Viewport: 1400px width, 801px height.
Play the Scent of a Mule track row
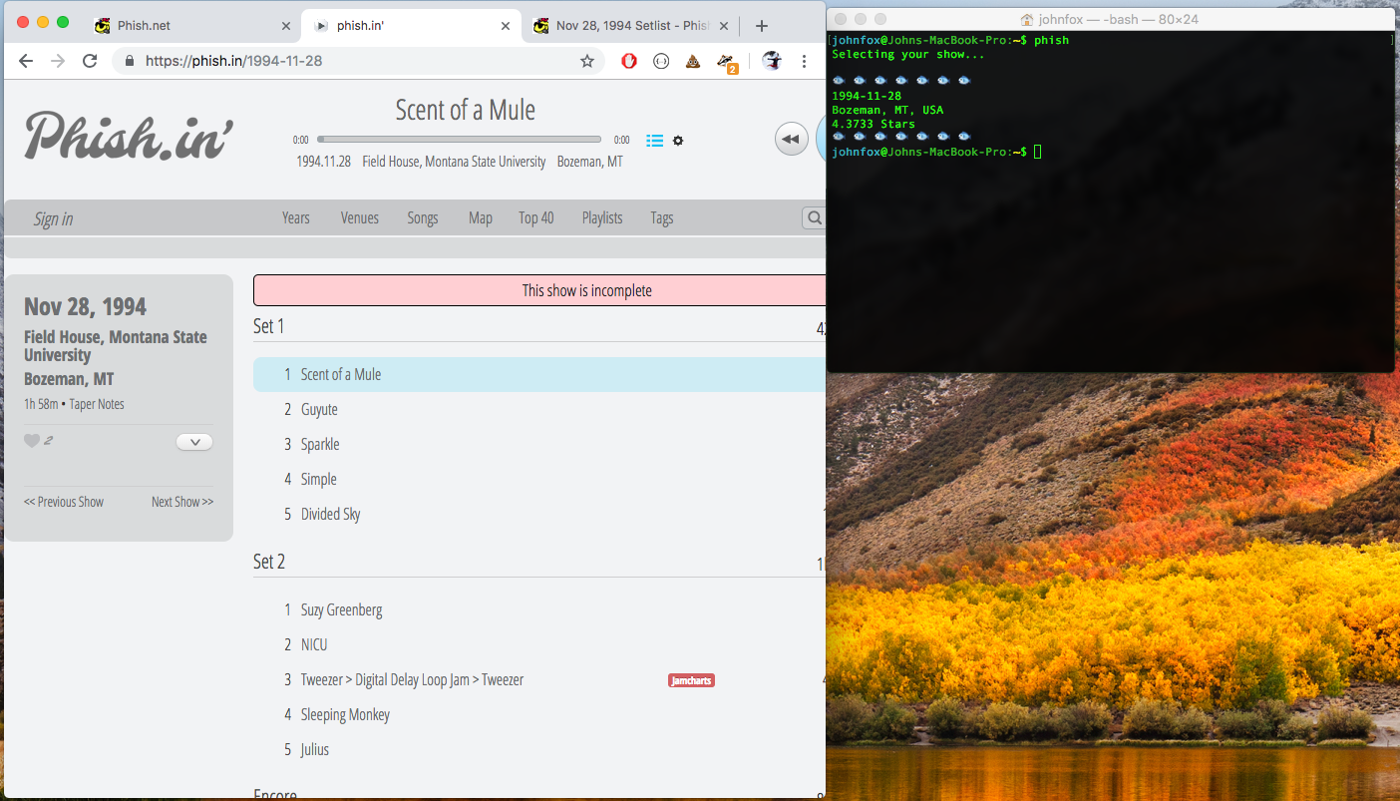coord(539,374)
